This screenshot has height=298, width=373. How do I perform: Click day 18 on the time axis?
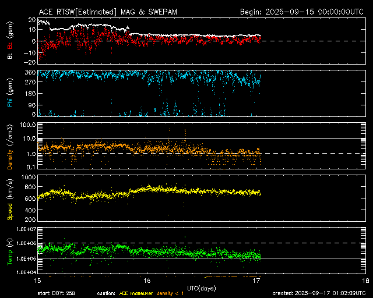[x=365, y=280]
